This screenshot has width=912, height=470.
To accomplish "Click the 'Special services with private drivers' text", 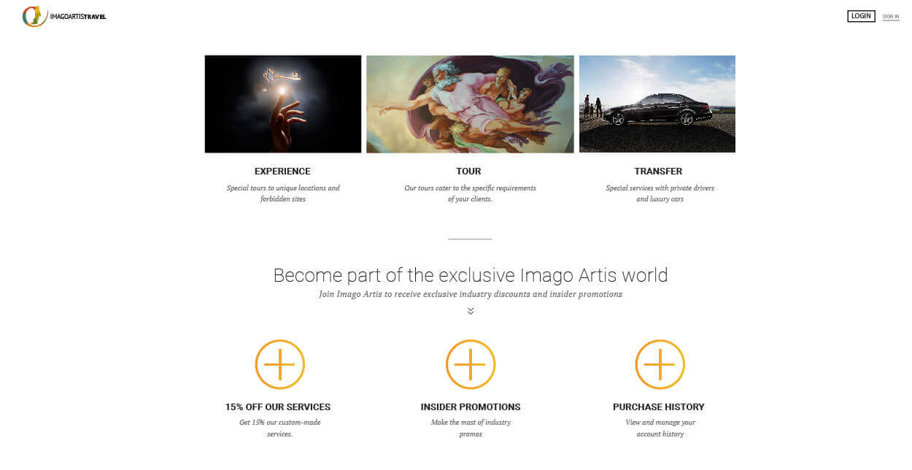I will click(x=660, y=193).
